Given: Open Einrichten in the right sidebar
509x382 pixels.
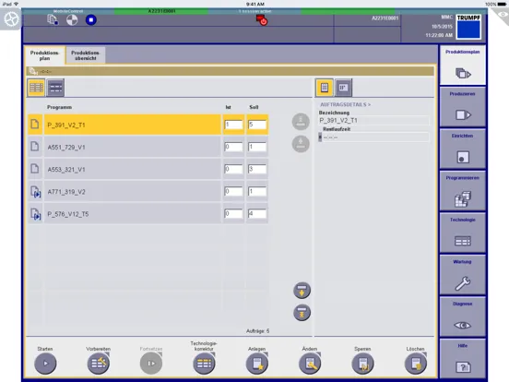Looking at the screenshot, I should [463, 149].
